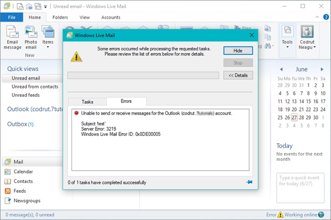Open the Codrut Neagu account menu
The image size is (331, 220).
[x=307, y=38]
